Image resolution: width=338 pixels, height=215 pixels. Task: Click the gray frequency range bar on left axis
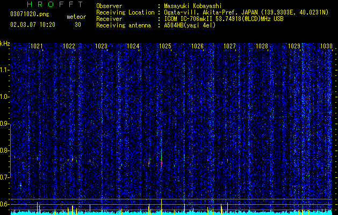point(10,150)
